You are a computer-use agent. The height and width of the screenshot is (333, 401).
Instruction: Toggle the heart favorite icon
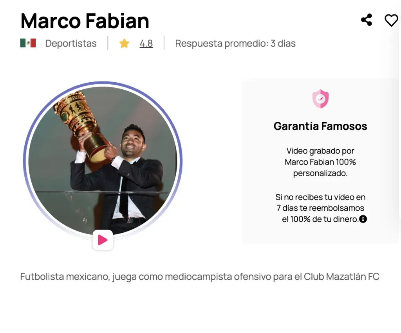pyautogui.click(x=391, y=20)
